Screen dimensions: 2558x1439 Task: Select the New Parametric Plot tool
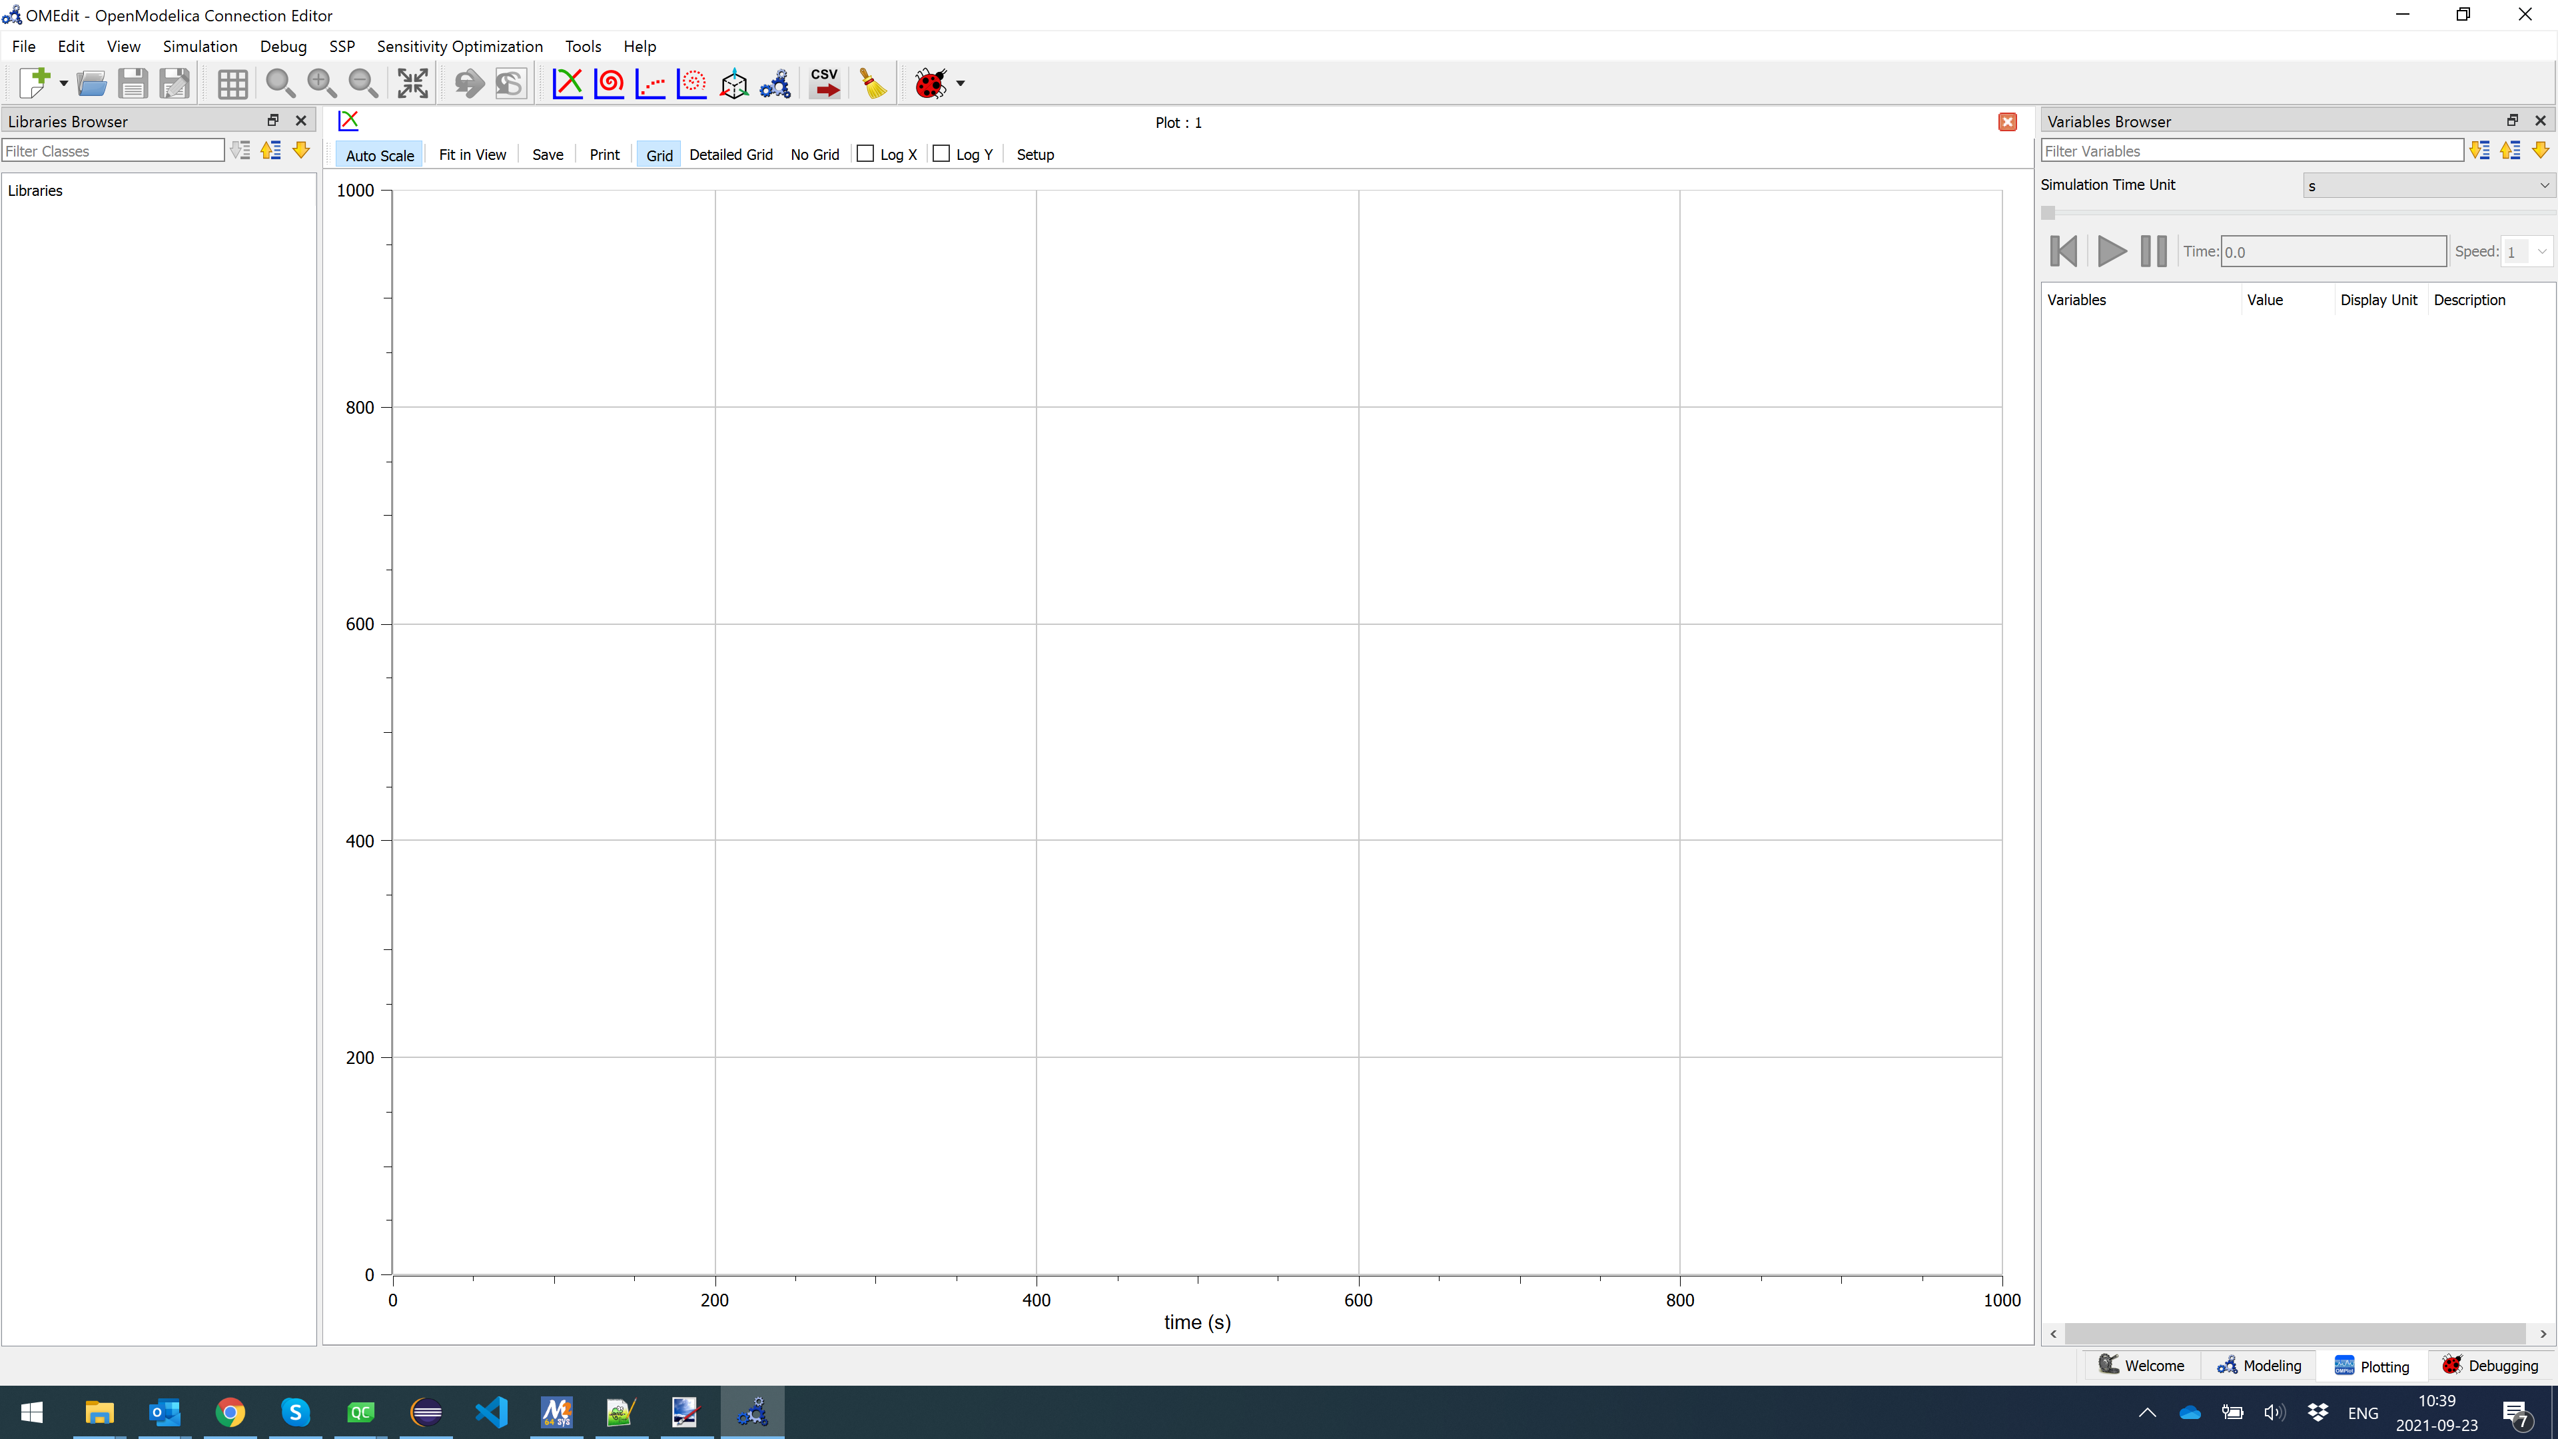point(609,83)
